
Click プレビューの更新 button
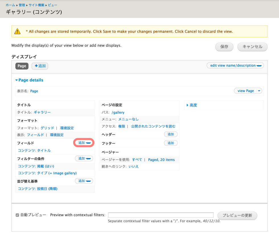click(237, 215)
